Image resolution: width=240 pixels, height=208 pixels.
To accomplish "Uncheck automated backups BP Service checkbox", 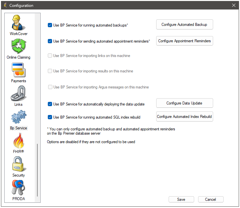I will 50,25.
